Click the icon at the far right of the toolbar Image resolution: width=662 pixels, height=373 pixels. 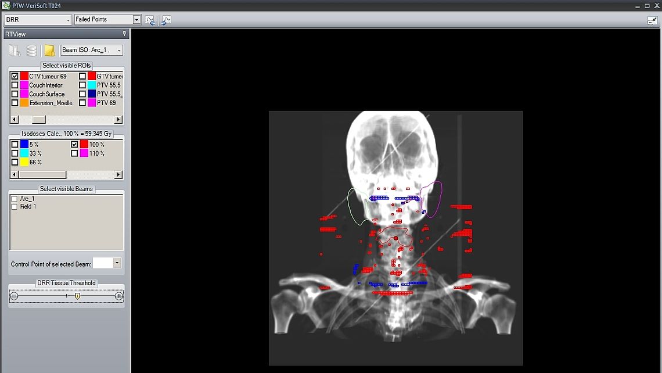[653, 20]
